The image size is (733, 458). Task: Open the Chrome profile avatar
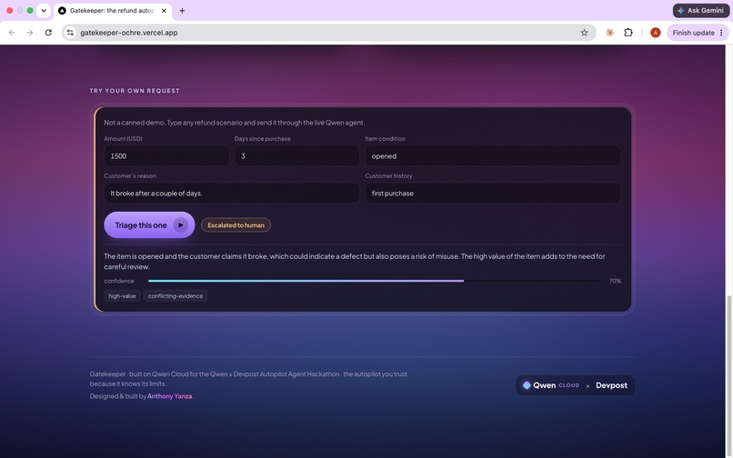point(656,33)
